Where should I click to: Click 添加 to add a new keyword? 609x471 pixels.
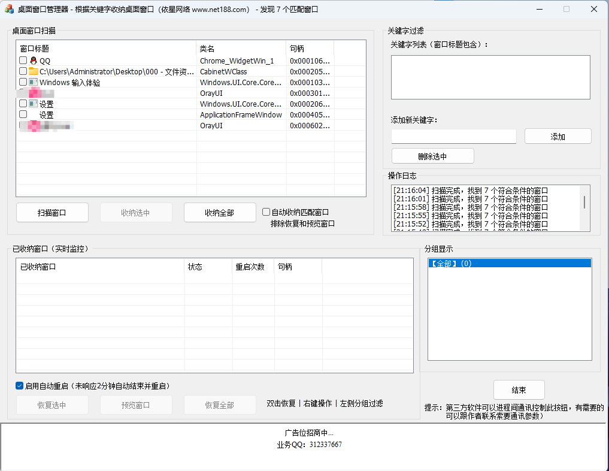557,136
